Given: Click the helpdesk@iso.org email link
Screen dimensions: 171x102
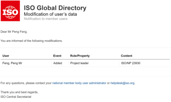Looking at the screenshot, I should [x=122, y=83].
